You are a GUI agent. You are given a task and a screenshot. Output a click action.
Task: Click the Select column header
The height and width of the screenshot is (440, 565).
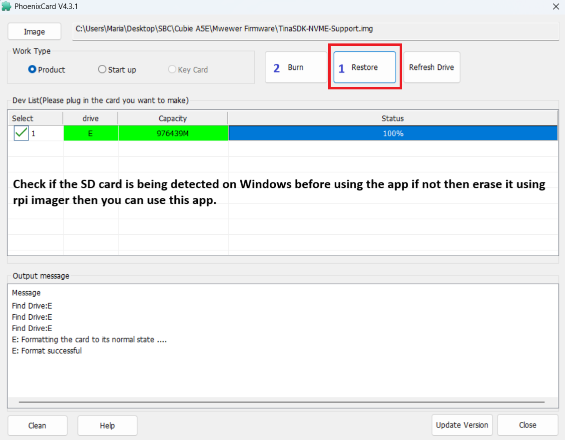point(35,118)
